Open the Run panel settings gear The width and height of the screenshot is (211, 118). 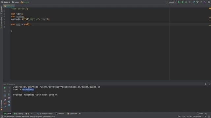206,84
